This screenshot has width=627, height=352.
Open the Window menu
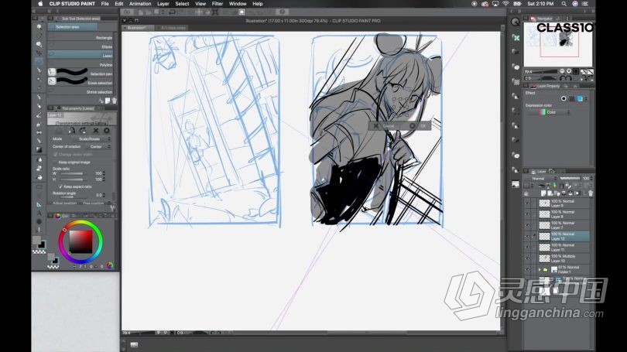(x=238, y=4)
